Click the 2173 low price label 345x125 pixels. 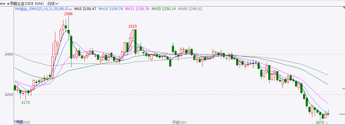point(25,102)
